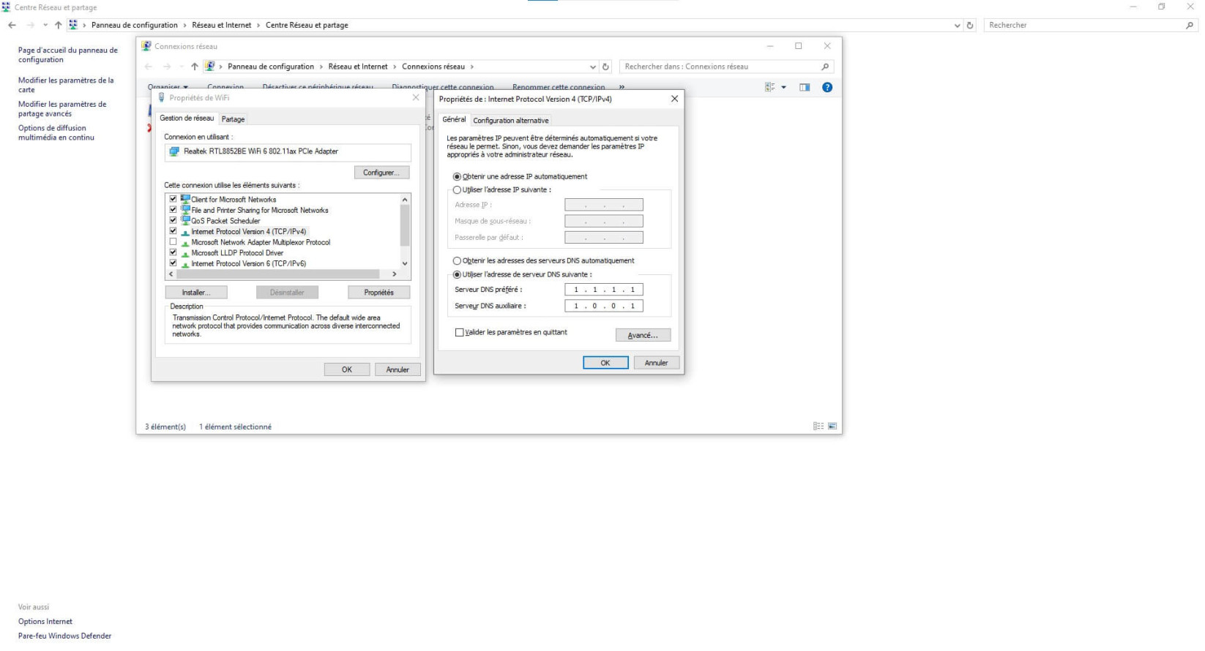Close the Propriétés de WiFi dialog
This screenshot has width=1205, height=651.
tap(416, 97)
